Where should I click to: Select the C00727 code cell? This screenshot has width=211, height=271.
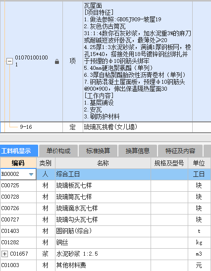tap(18, 220)
